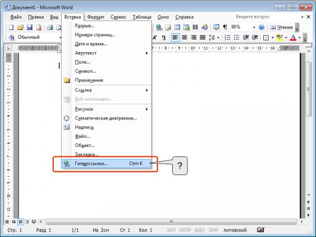Open the Правка menu

(36, 17)
